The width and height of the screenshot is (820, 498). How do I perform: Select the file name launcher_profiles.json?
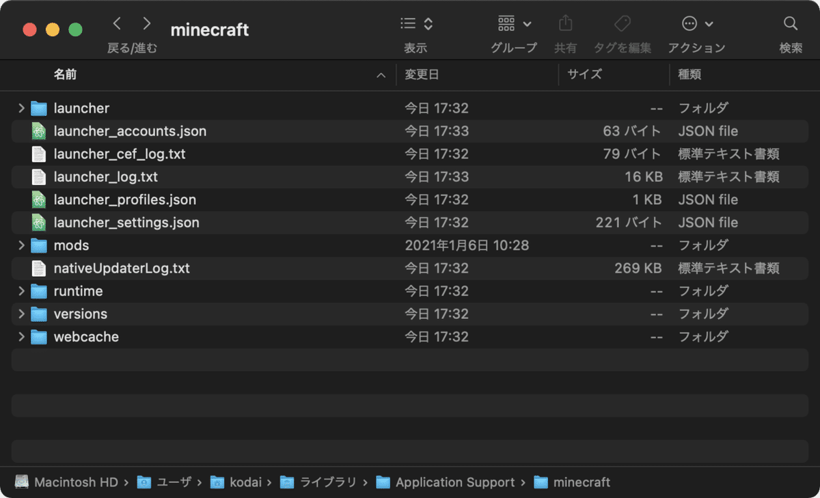pyautogui.click(x=125, y=199)
